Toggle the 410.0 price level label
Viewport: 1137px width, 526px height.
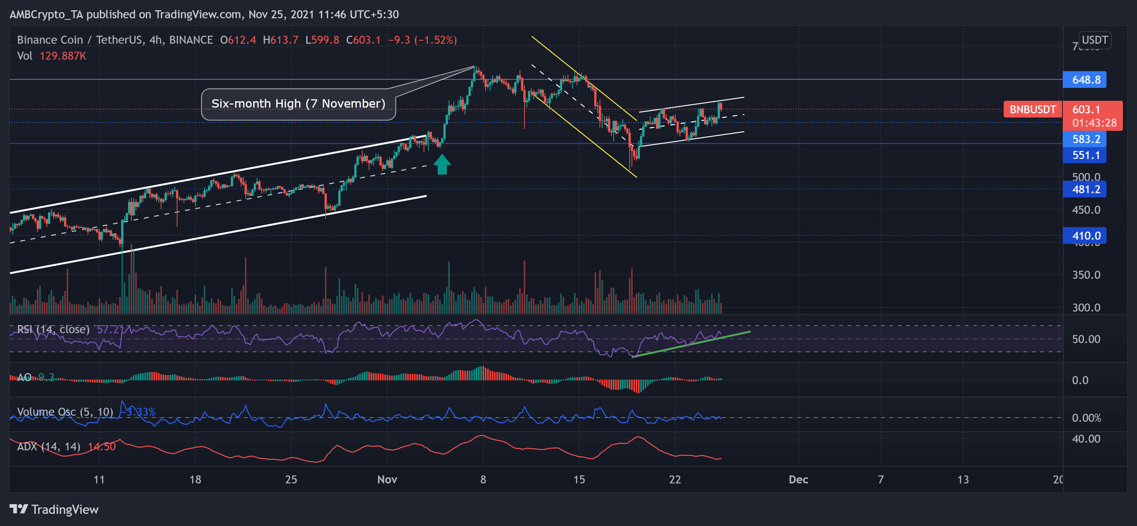1085,236
